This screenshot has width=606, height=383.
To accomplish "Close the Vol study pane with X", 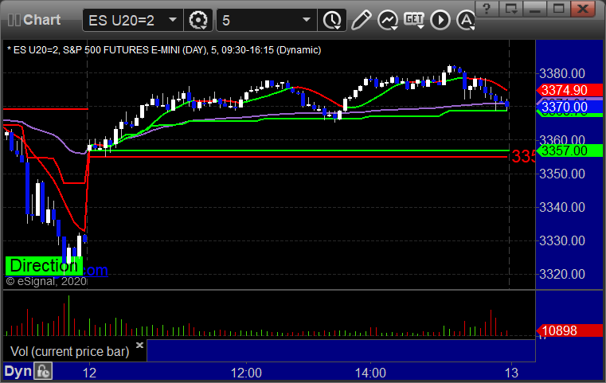I will (x=139, y=345).
